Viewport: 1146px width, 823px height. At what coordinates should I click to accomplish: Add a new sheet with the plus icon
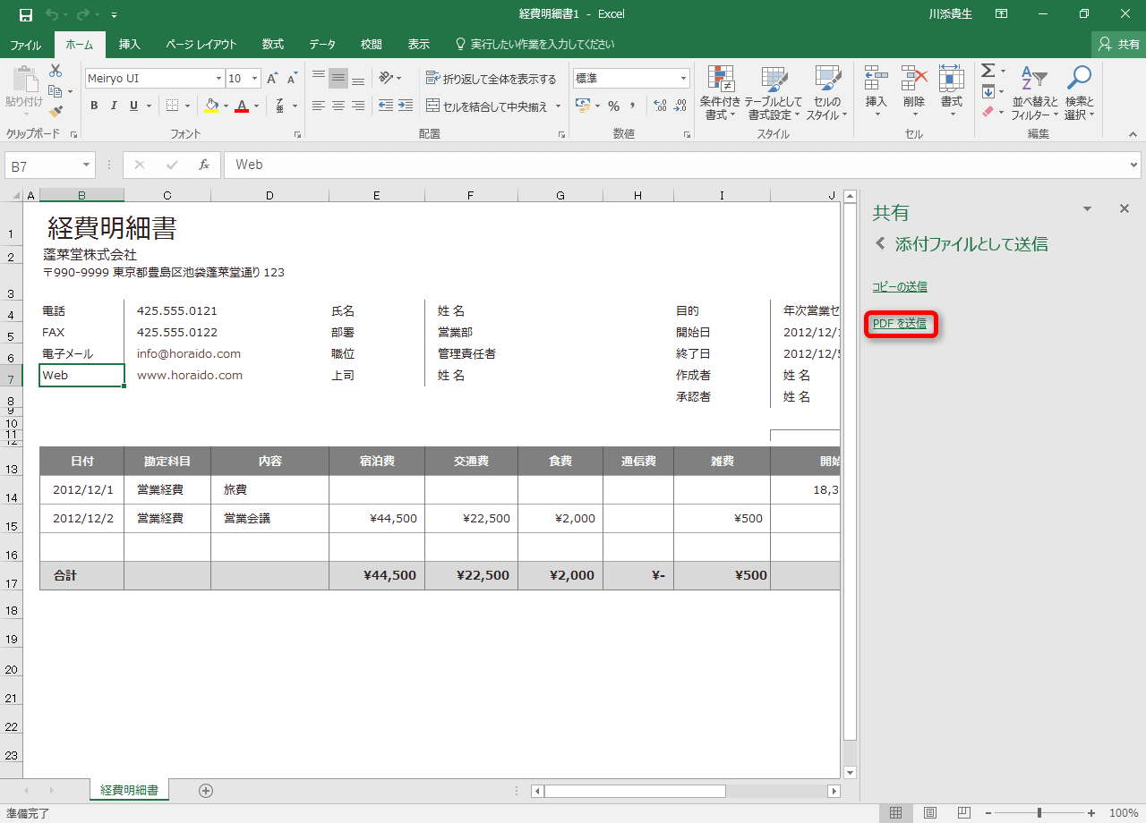[x=206, y=790]
